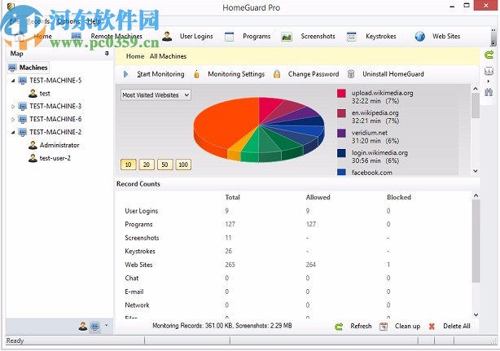Click the machines view icon at bottom of Map panel
Viewport: 500px width, 351px height.
[94, 326]
